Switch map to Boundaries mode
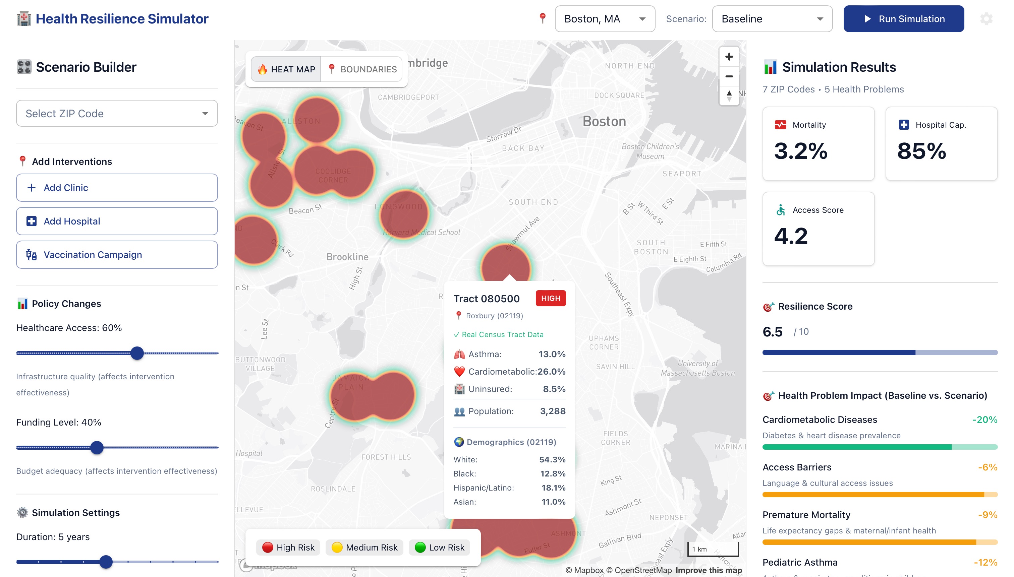1014x577 pixels. 362,69
